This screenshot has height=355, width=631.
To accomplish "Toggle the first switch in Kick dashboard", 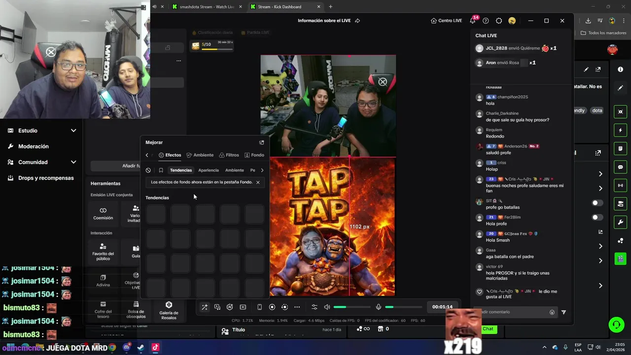I will click(597, 203).
